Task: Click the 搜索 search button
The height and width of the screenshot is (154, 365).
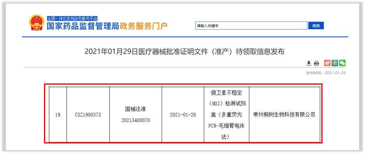Action: coord(316,26)
